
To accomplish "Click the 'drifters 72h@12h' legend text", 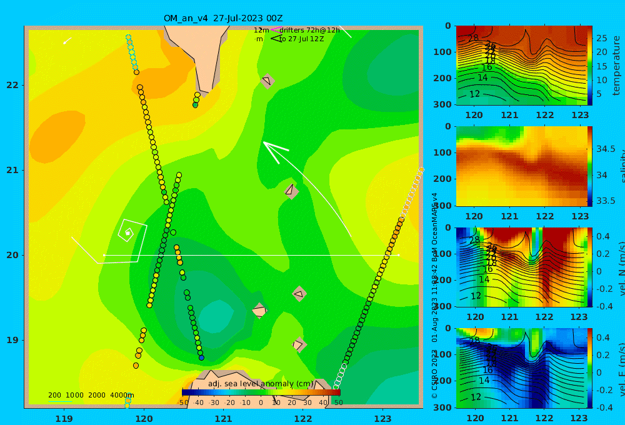I will [309, 30].
